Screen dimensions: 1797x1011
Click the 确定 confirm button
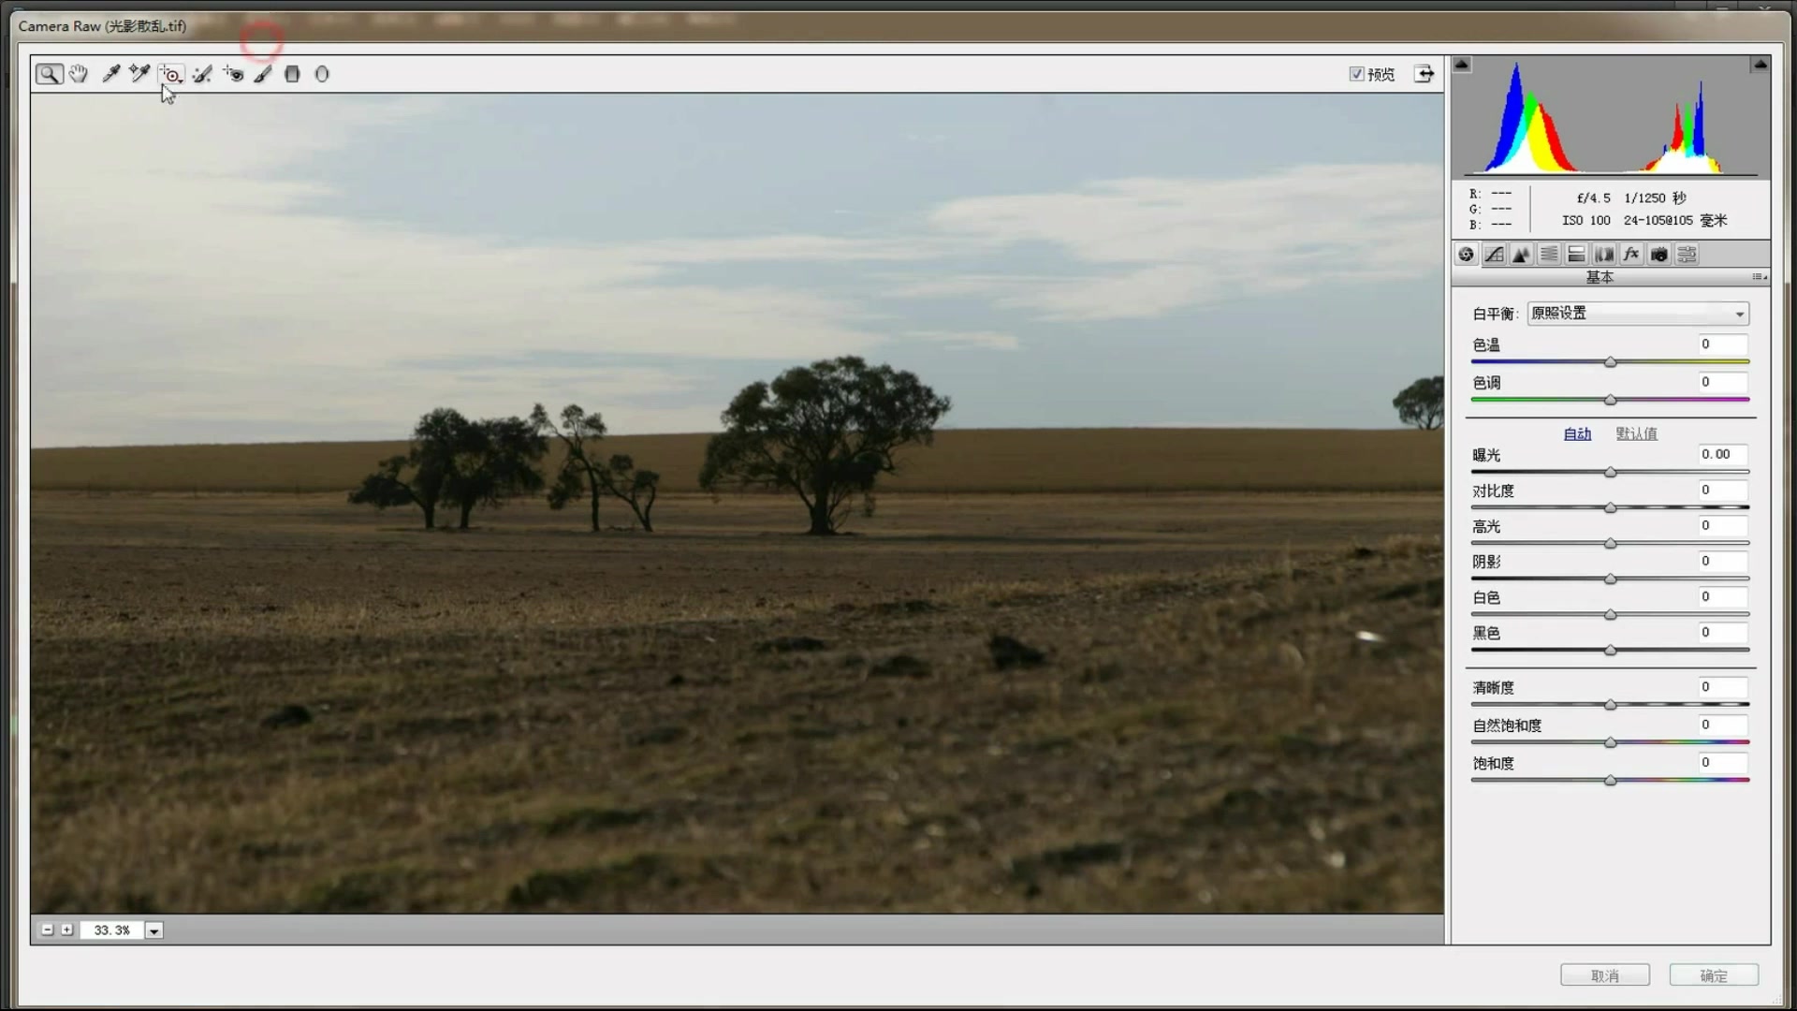(1714, 975)
